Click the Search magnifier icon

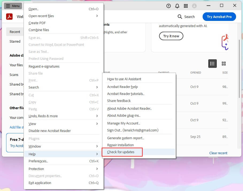[180, 17]
